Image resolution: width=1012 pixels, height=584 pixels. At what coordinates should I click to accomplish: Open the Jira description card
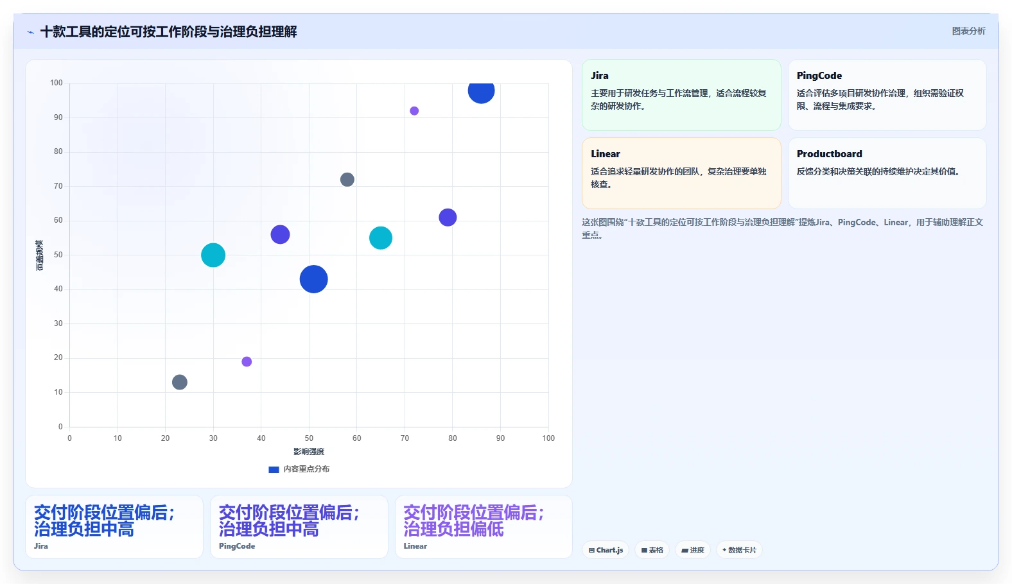(x=681, y=95)
